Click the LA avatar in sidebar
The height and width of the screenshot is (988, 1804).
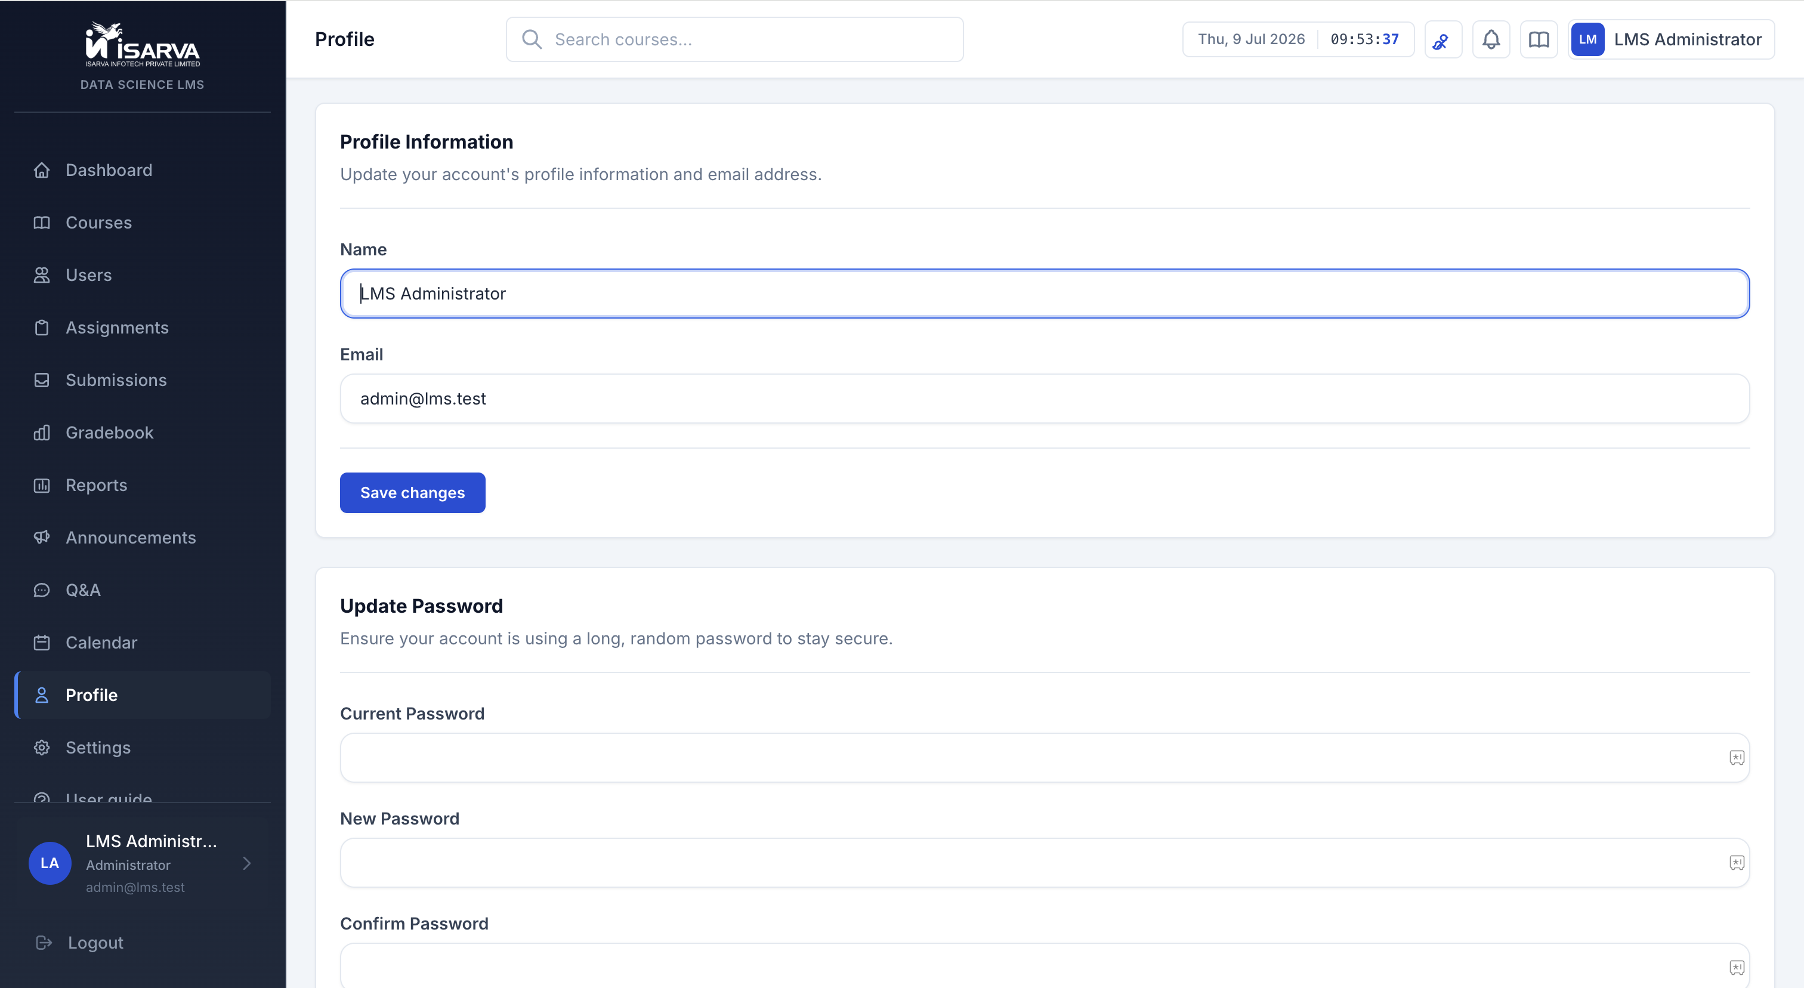(x=50, y=863)
